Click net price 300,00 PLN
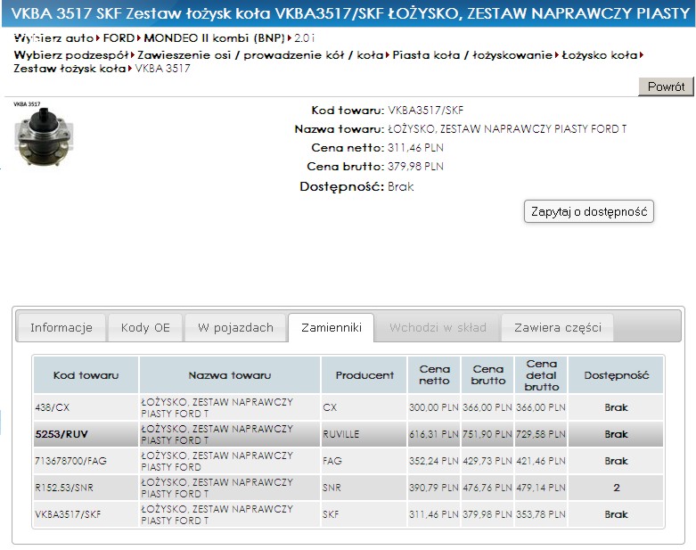This screenshot has height=550, width=696. tap(434, 407)
